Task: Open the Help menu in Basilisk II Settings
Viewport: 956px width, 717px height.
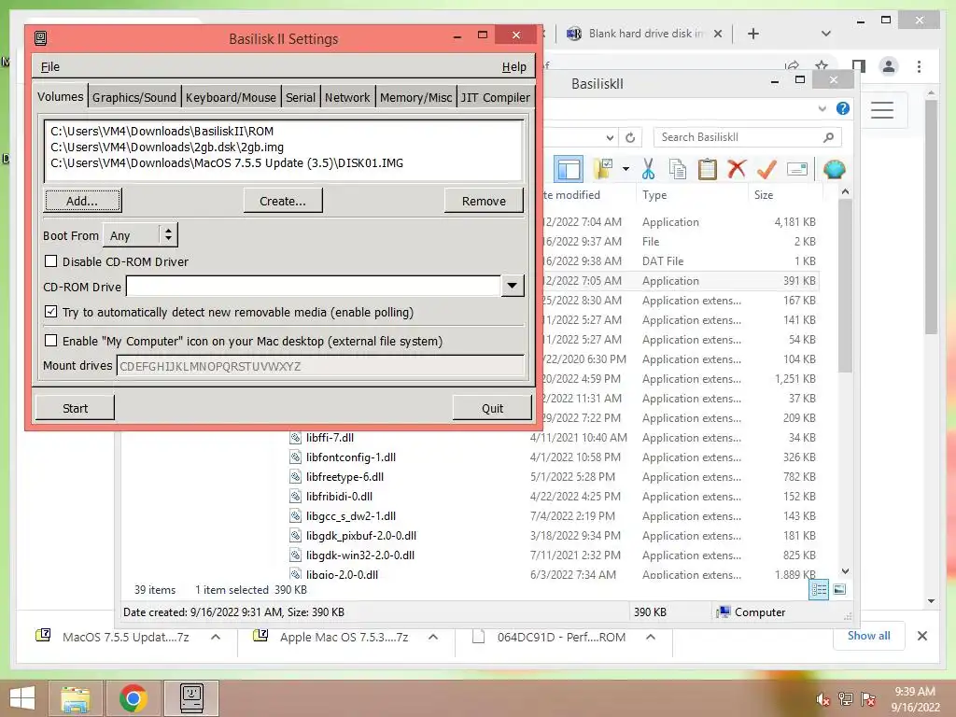Action: coord(514,66)
